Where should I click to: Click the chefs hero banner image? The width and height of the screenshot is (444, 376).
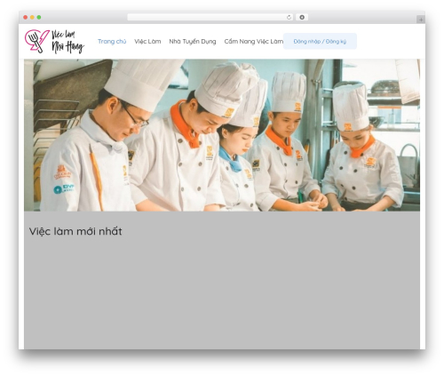222,135
